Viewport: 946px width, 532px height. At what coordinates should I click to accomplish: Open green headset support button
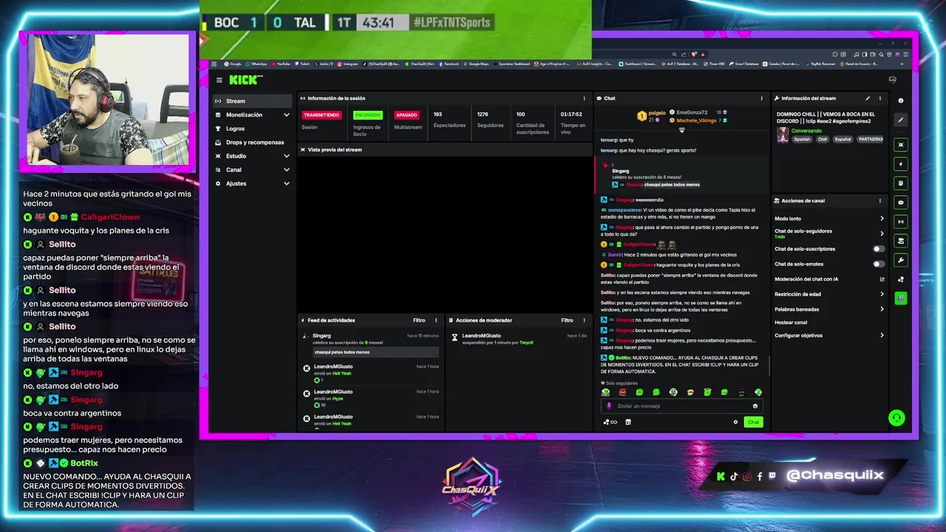pos(896,418)
